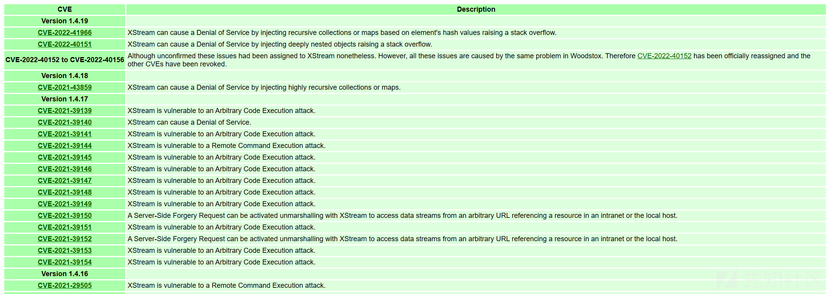Open the CVE-2021-39150 link

click(x=65, y=216)
